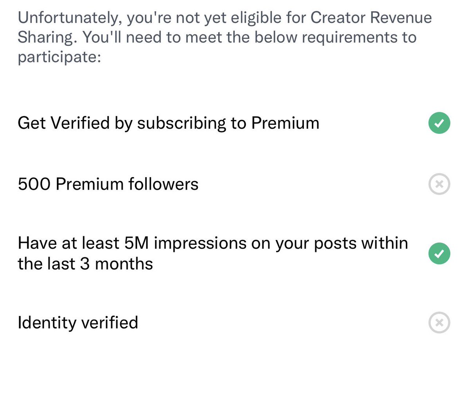Click the gray X beside 500 Premium followers
The image size is (470, 400).
[439, 184]
